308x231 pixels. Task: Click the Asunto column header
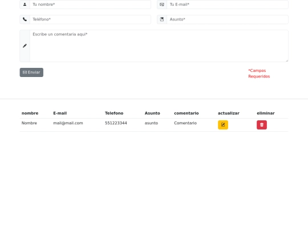click(x=152, y=113)
